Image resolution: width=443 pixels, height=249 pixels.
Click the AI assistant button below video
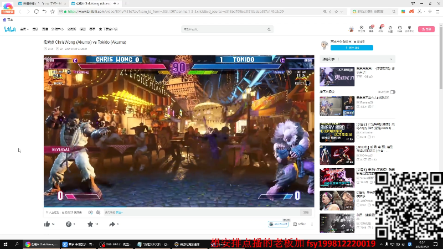(279, 224)
